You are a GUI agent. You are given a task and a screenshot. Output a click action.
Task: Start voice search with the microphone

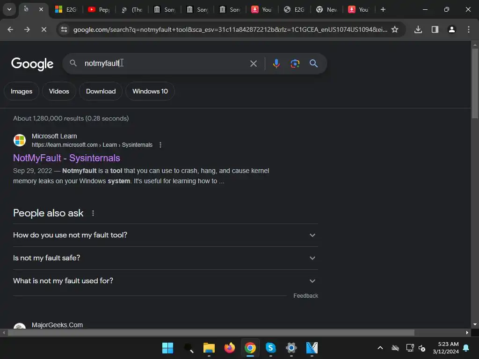(x=276, y=64)
